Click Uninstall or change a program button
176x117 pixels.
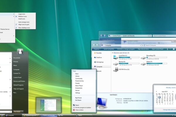126,49
